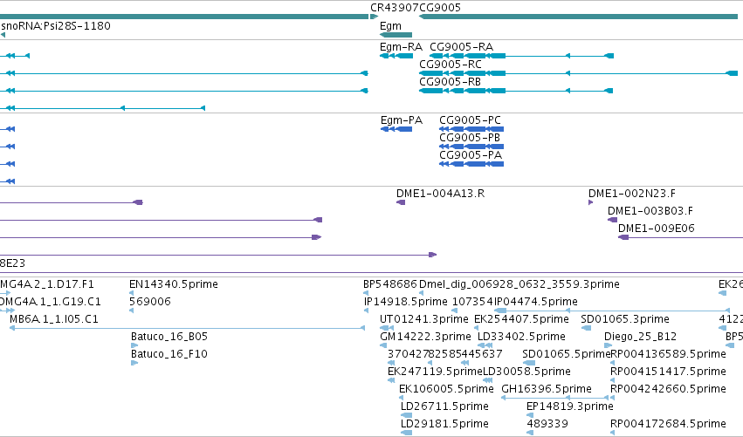Click the Batuco_16_F10 label
Image resolution: width=743 pixels, height=437 pixels.
point(169,355)
